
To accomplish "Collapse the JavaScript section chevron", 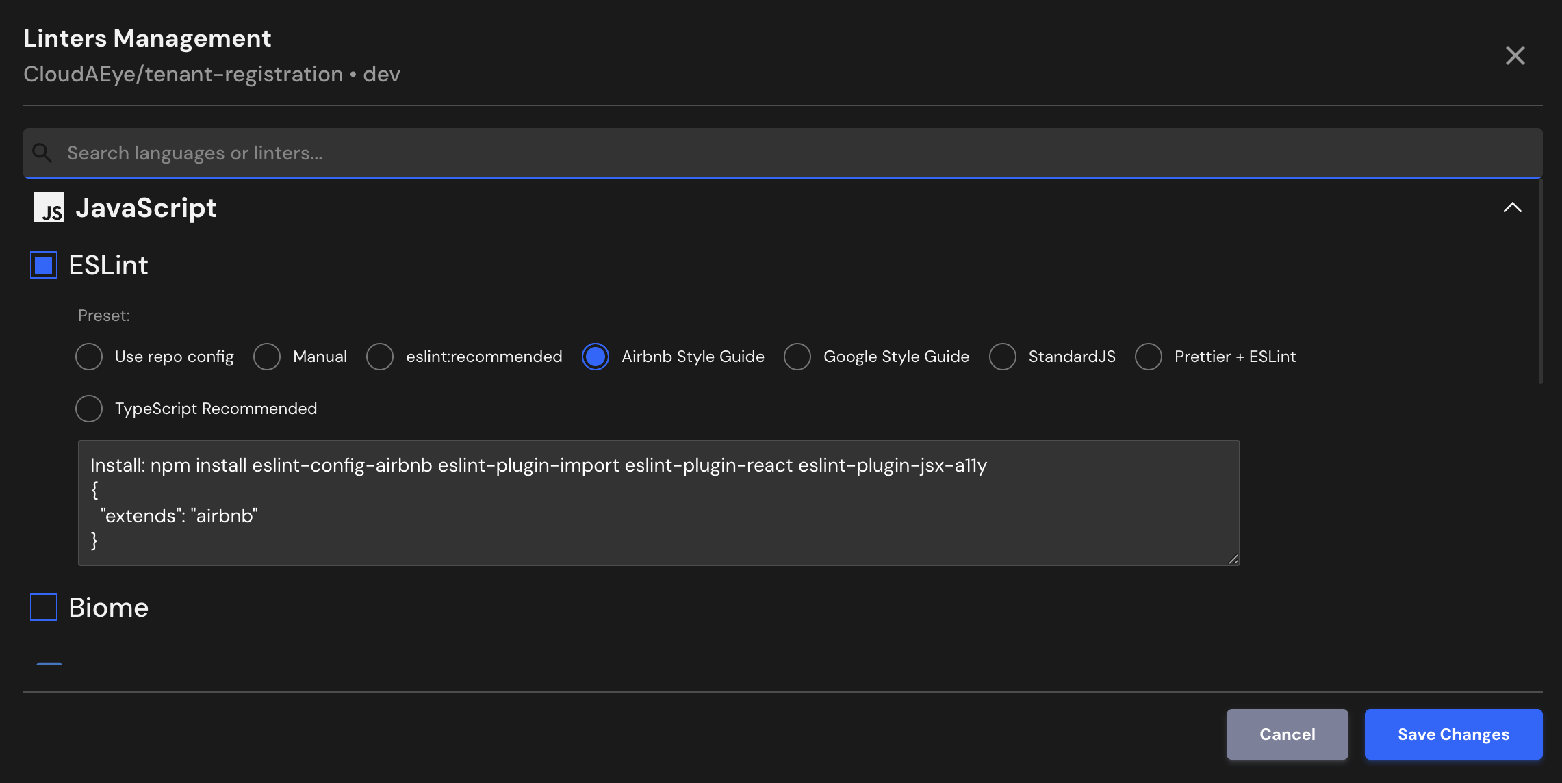I will pos(1512,207).
